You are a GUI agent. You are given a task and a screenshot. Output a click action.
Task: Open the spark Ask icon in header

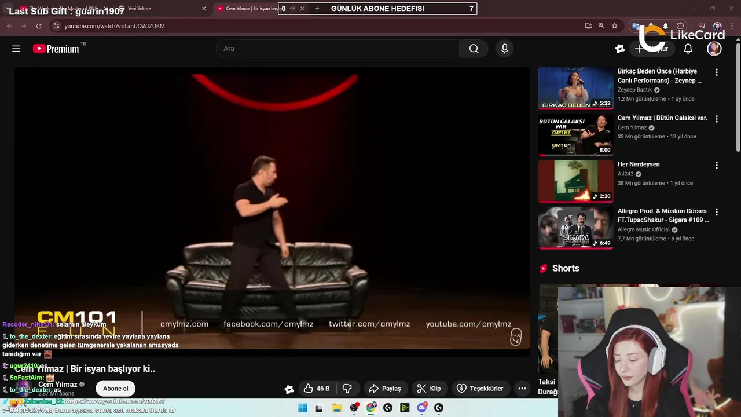(x=620, y=49)
